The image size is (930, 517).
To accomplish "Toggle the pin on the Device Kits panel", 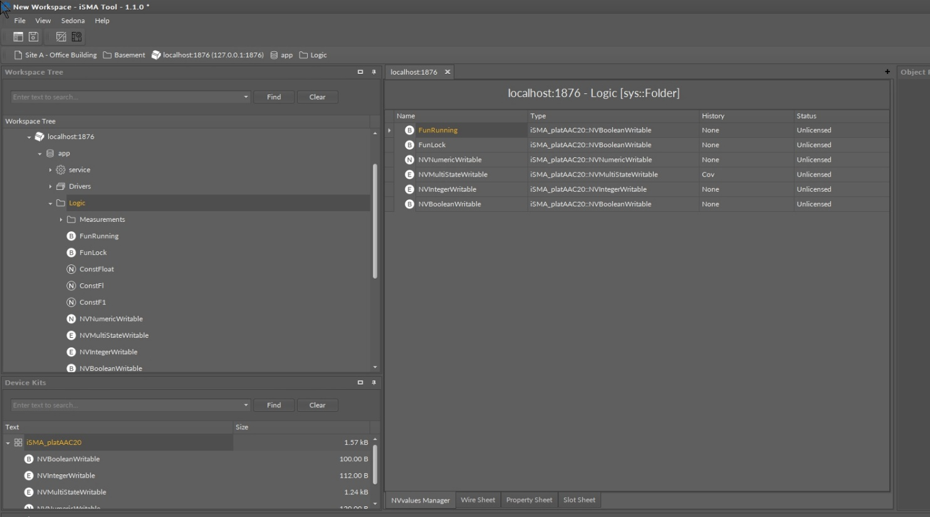I will (x=374, y=382).
